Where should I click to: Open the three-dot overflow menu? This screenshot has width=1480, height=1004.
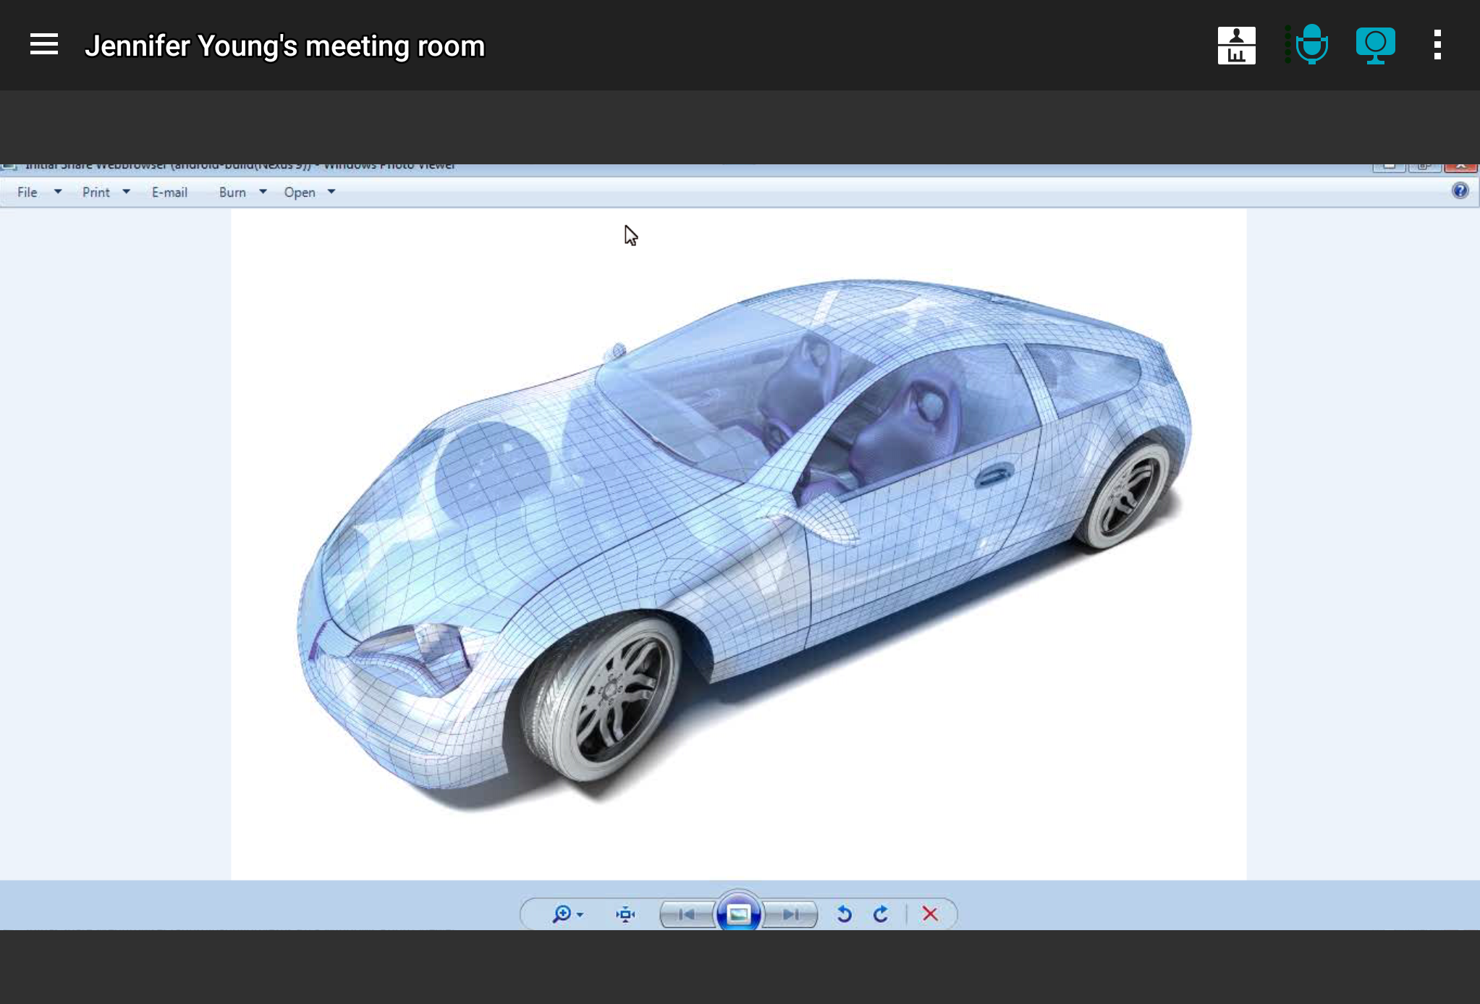[1437, 45]
